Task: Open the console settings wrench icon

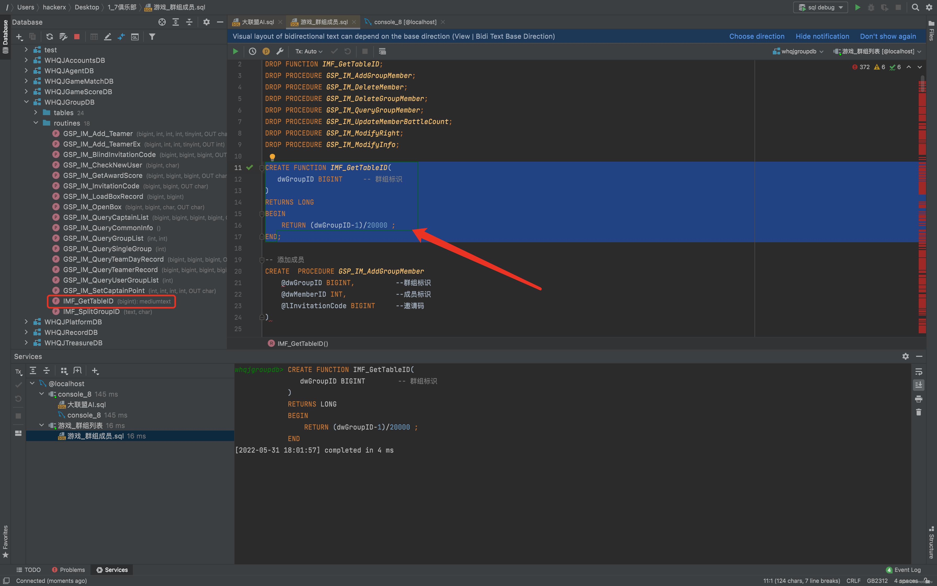Action: tap(280, 51)
